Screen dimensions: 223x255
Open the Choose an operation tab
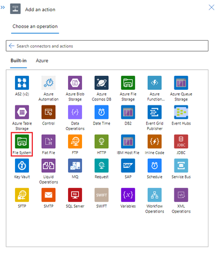(35, 26)
